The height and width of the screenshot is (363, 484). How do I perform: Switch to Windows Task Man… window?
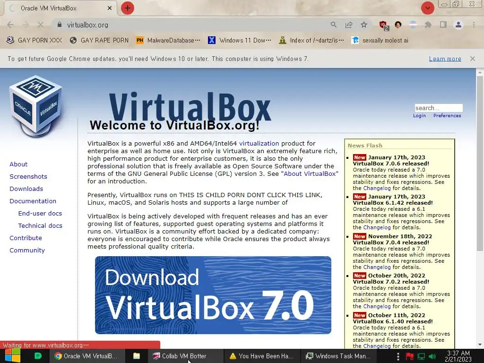338,356
